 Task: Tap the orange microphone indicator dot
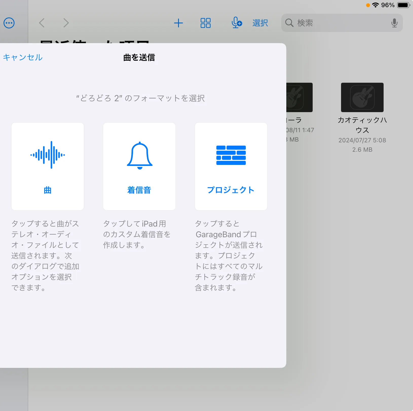(x=368, y=5)
